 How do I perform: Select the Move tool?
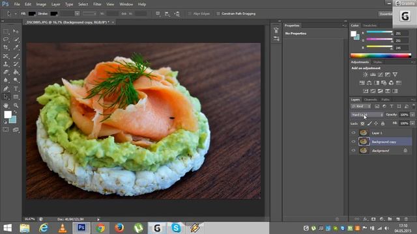(16, 32)
